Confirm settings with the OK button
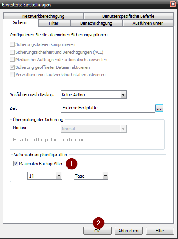Viewport: 178px width, 239px height. click(97, 231)
